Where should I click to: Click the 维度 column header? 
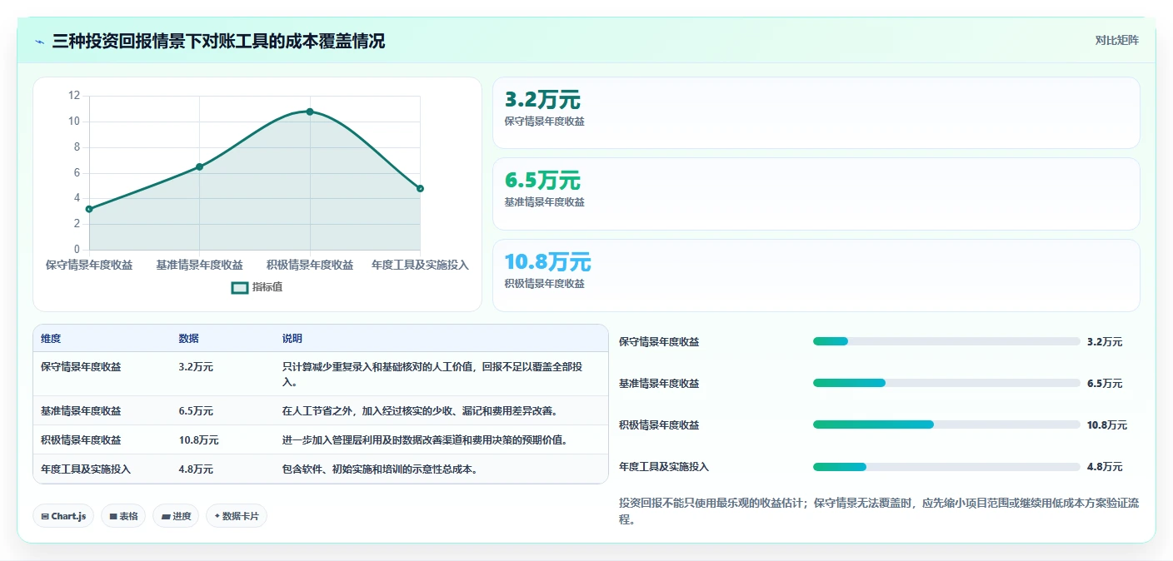click(51, 339)
